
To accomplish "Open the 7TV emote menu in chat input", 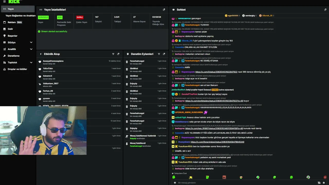I will (319, 183).
